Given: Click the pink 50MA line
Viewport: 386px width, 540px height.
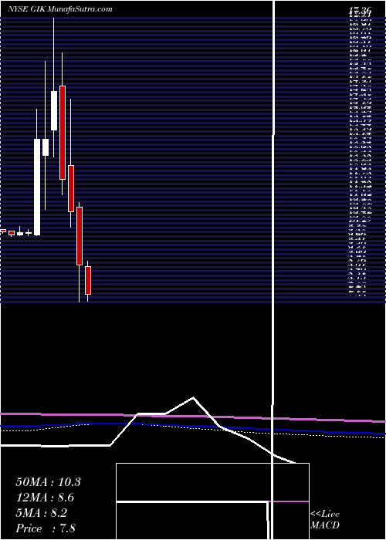Looking at the screenshot, I should (193, 417).
